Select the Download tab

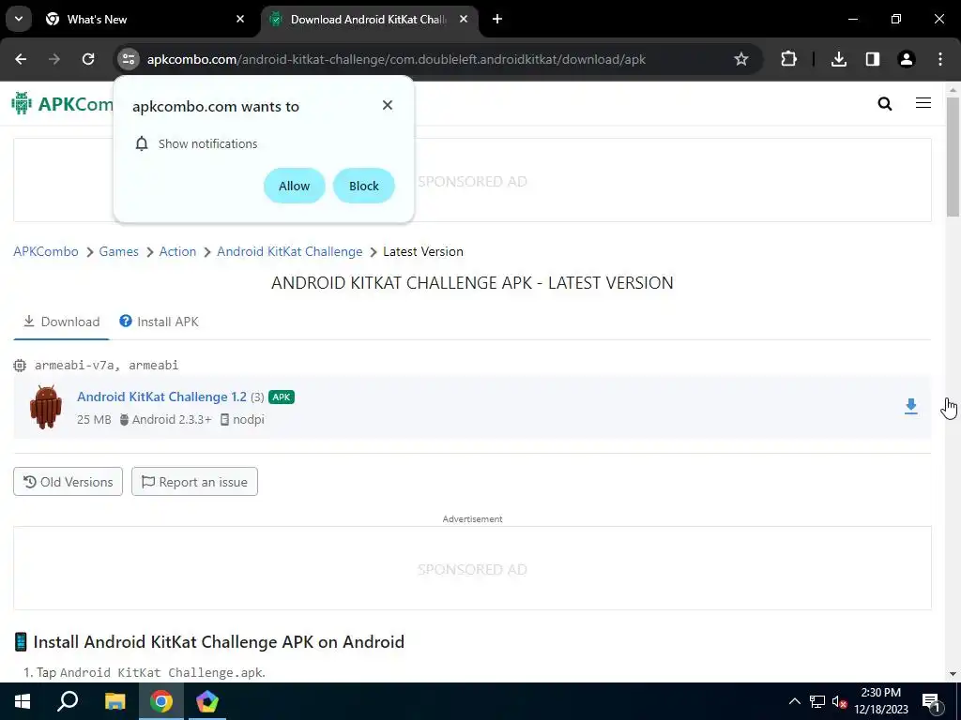61,322
